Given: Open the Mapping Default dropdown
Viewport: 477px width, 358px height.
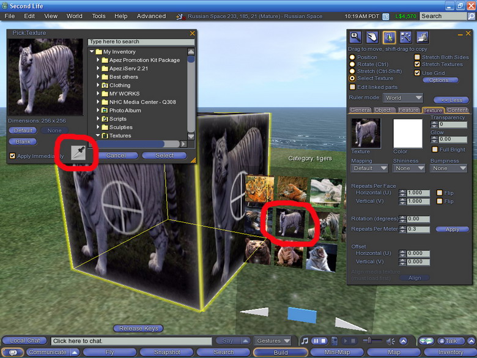Looking at the screenshot, I should [x=369, y=168].
